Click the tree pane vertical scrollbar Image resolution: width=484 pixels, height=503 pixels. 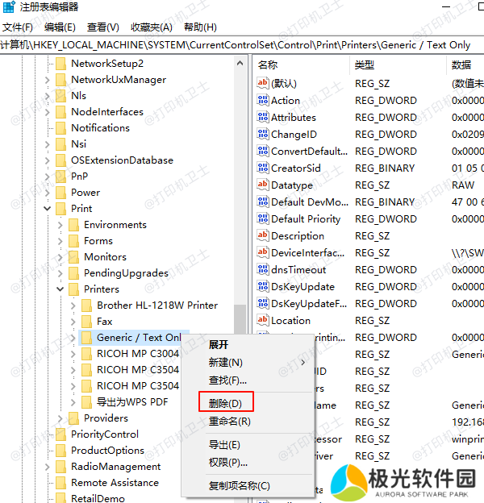pyautogui.click(x=240, y=322)
